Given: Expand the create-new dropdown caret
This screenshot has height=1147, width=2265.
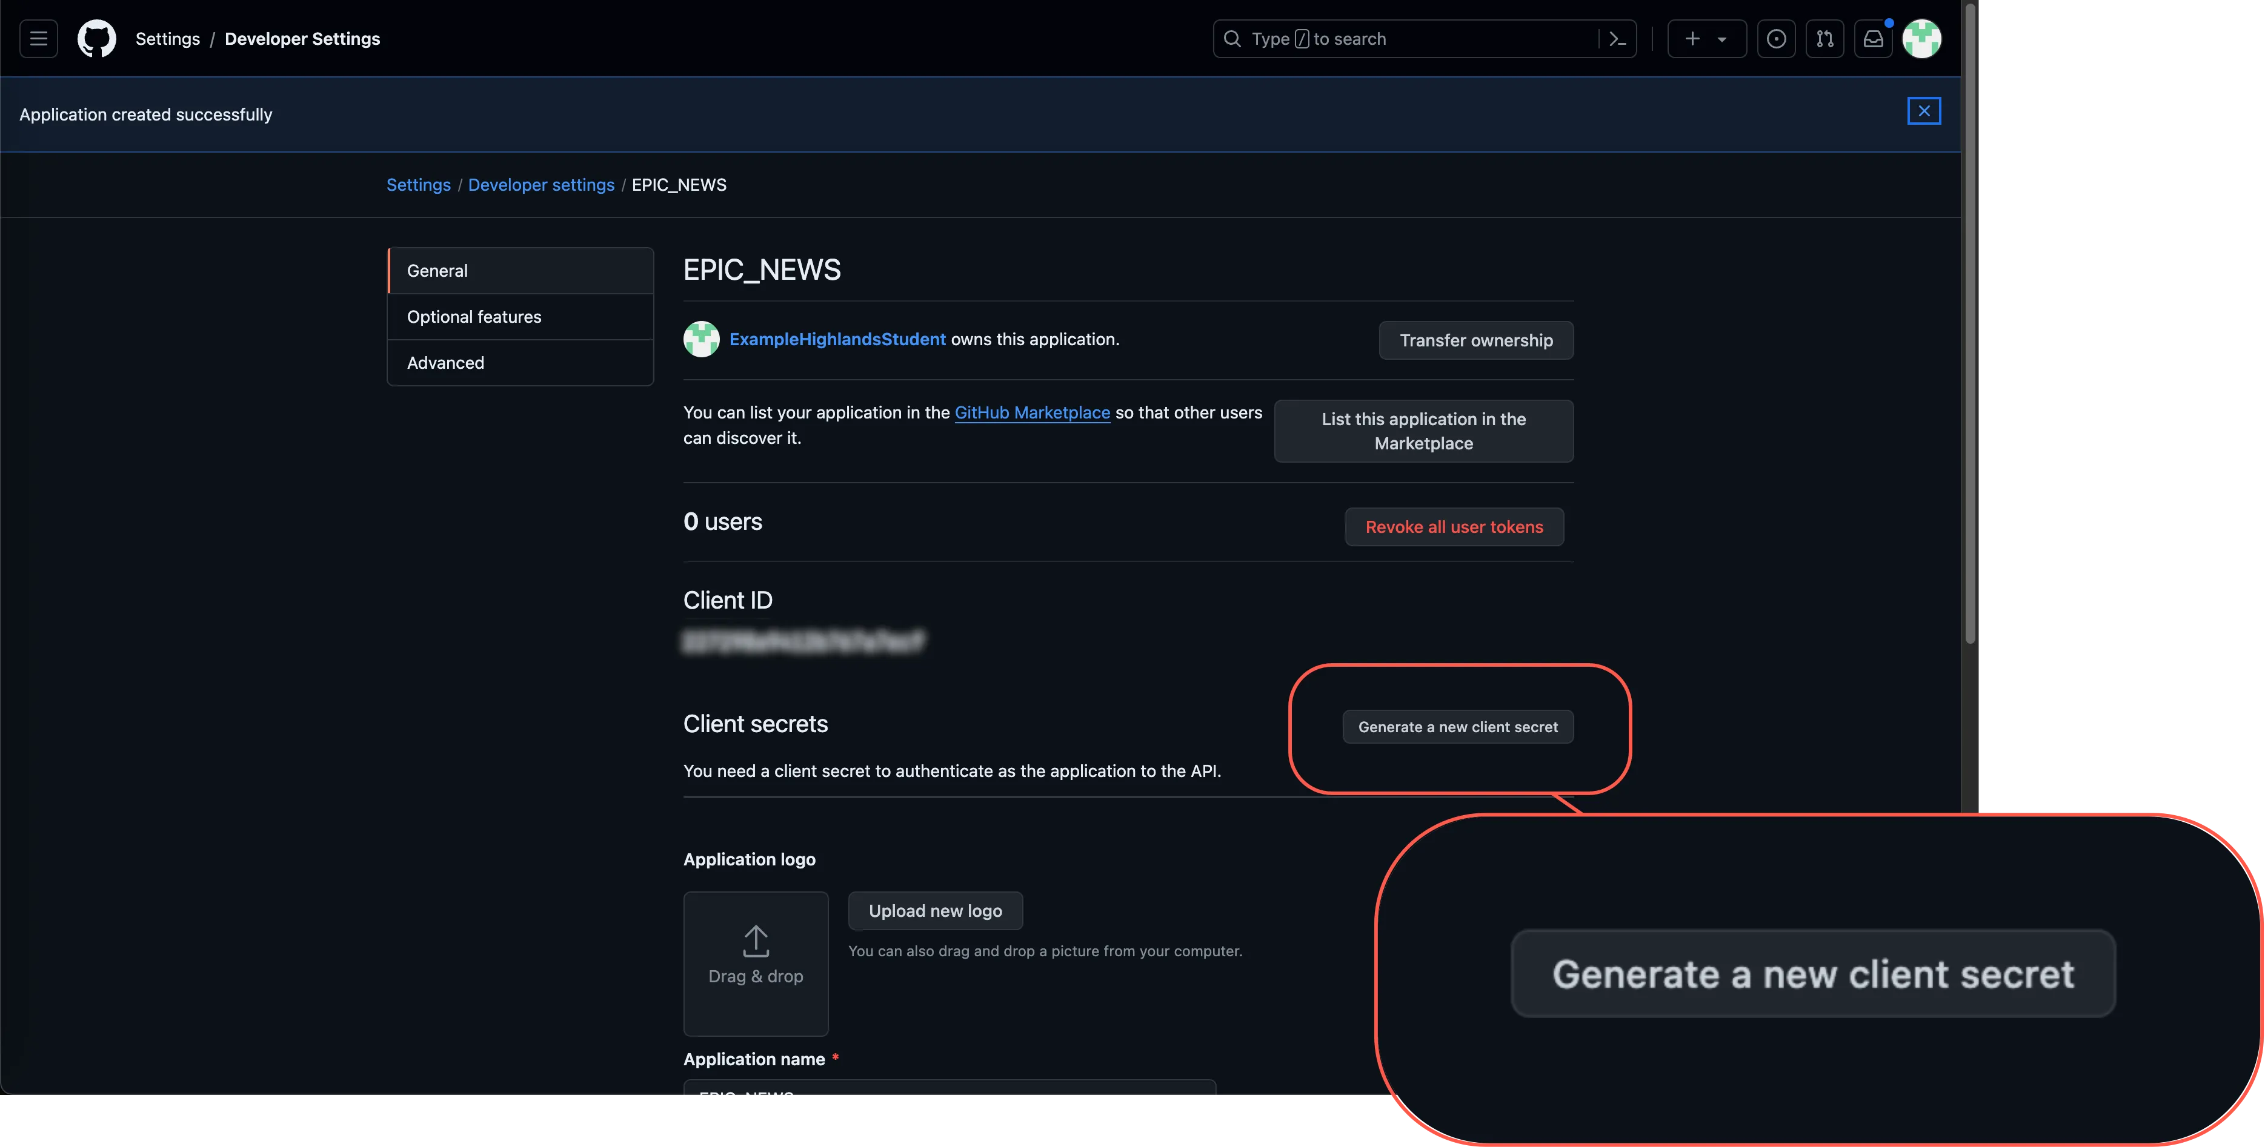Looking at the screenshot, I should (1721, 39).
